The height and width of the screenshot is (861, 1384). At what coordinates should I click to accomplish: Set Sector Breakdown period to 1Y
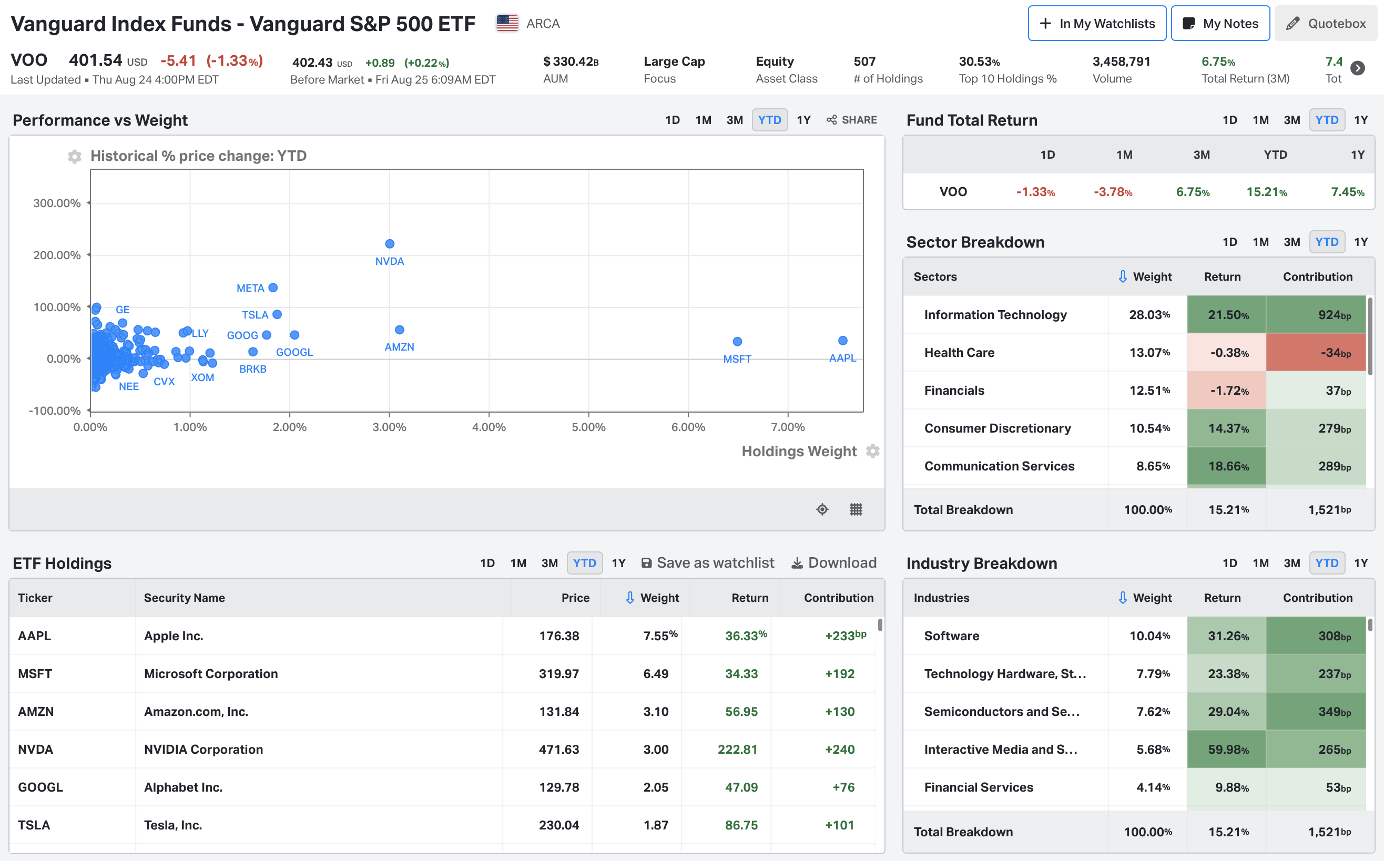coord(1361,242)
